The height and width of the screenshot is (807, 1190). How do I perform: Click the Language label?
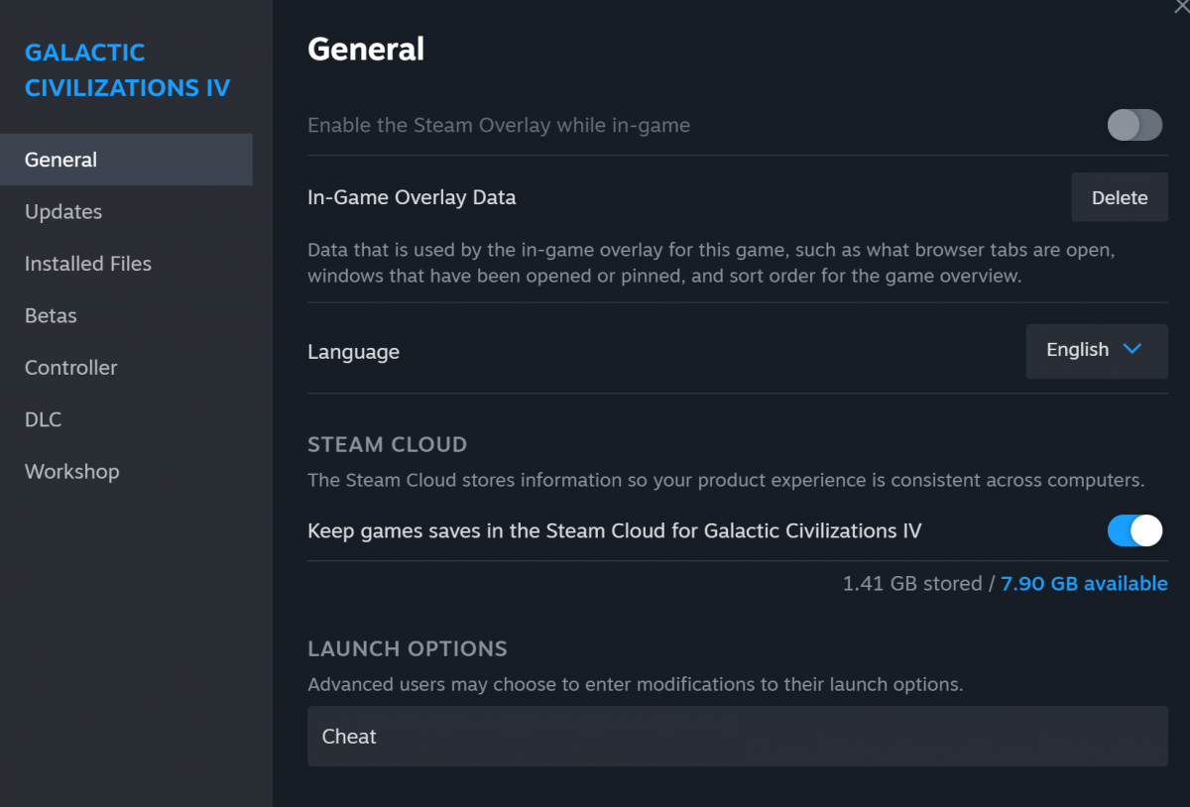pyautogui.click(x=353, y=352)
